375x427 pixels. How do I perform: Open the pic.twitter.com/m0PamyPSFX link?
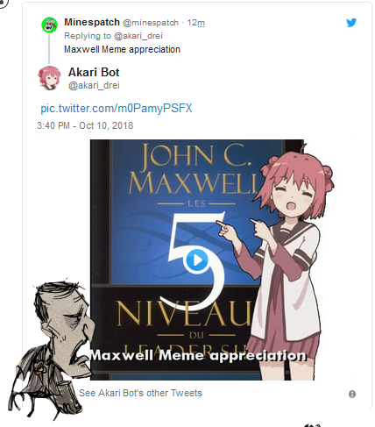117,108
